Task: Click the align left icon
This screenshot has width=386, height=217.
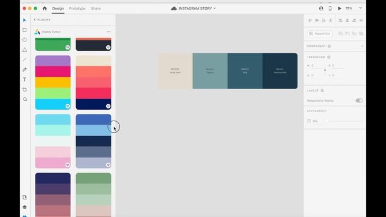Action: coord(340,20)
